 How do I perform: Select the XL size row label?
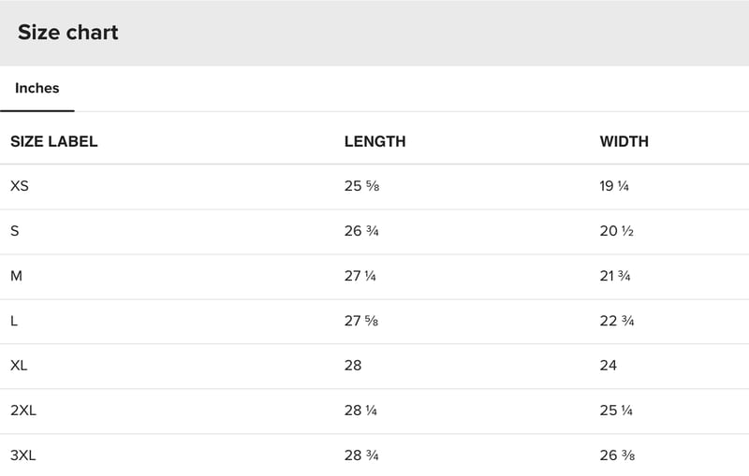tap(19, 366)
